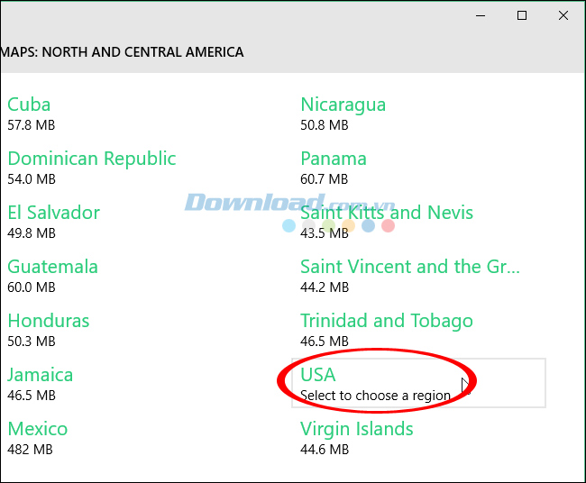Pick the El Salvador map entry
The image size is (586, 483).
point(54,213)
